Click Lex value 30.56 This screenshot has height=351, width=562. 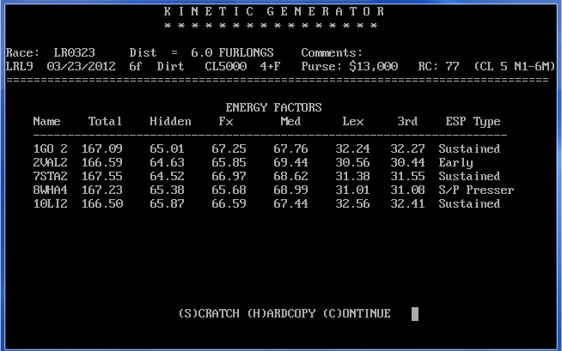(x=352, y=162)
